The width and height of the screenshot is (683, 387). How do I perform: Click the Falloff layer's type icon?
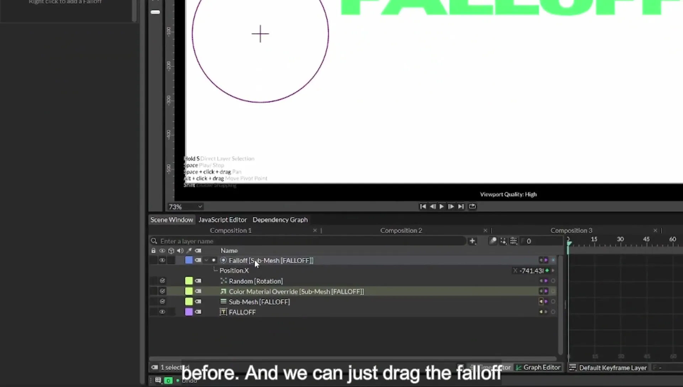(x=223, y=260)
